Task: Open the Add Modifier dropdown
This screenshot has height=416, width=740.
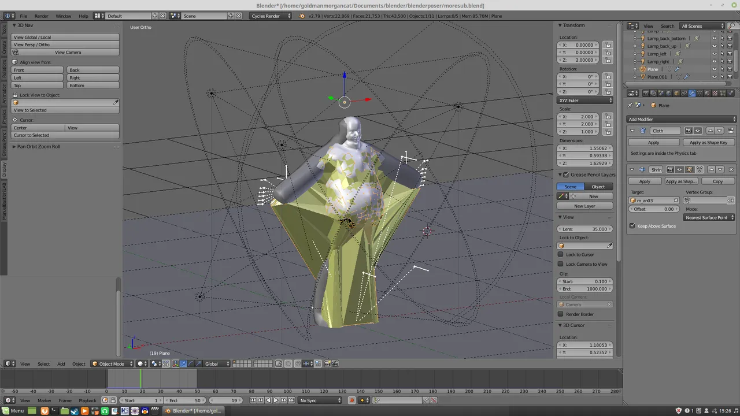Action: (x=682, y=119)
